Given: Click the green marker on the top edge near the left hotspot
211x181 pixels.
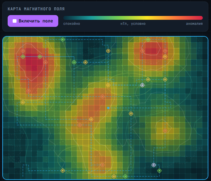Looking at the screenshot, I should pyautogui.click(x=63, y=39).
